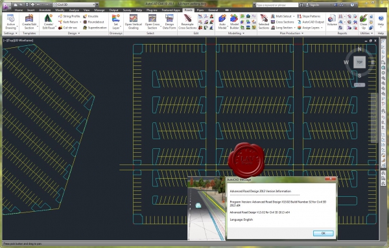Screen dimensions: 389x248
Task: Open the Assign Layers dropdown arrow
Action: (x=322, y=28)
